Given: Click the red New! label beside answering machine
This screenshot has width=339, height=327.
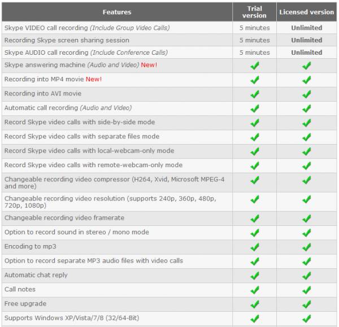Looking at the screenshot, I should 149,65.
